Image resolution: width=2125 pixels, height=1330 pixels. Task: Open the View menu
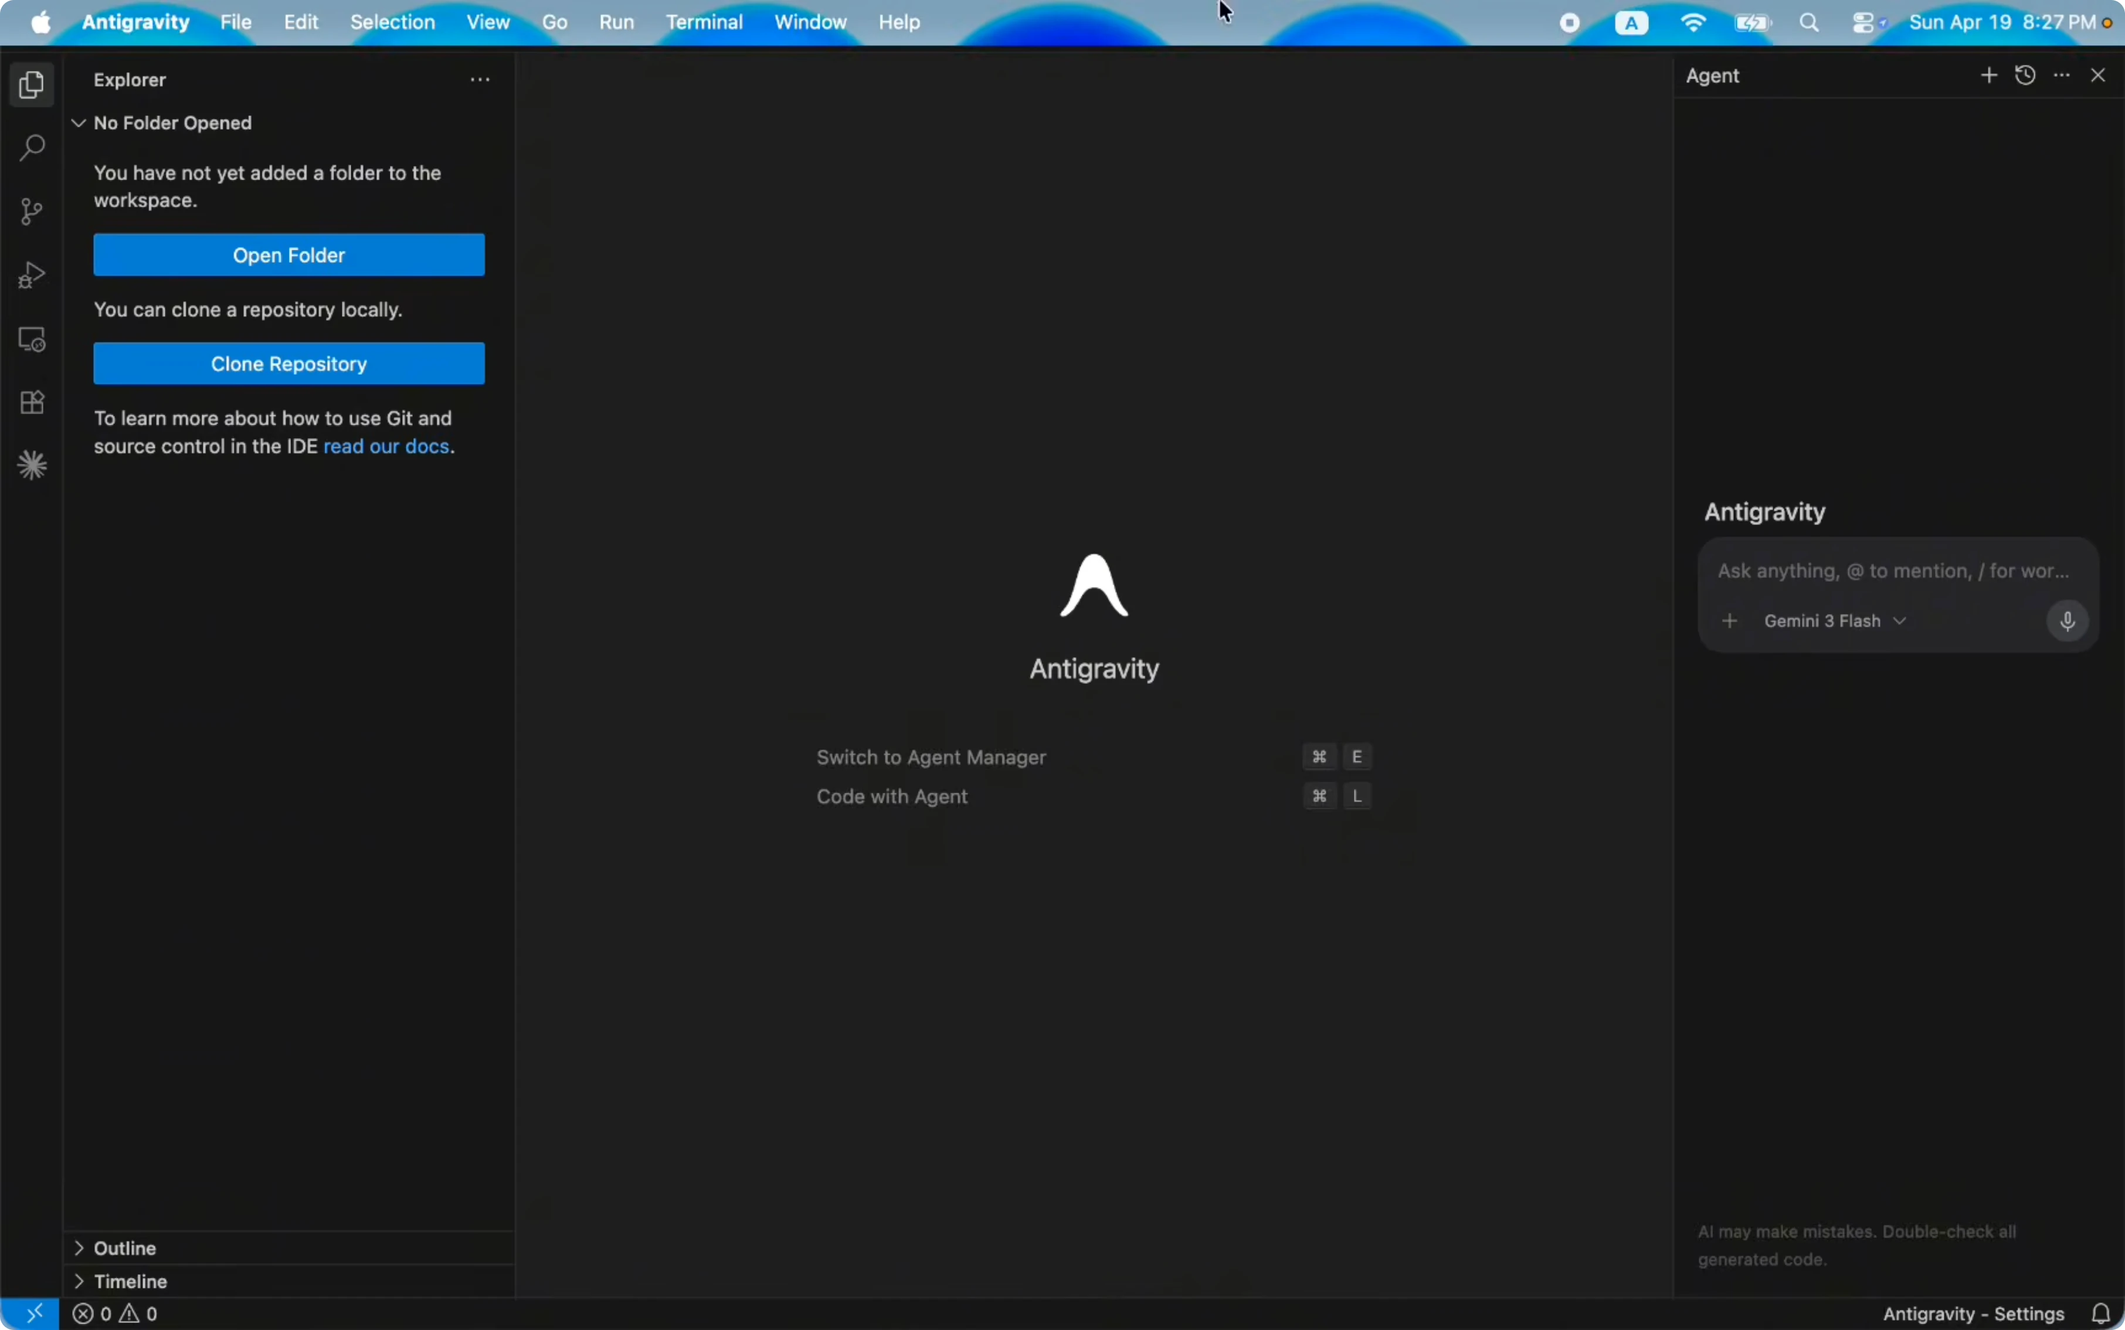pyautogui.click(x=488, y=22)
